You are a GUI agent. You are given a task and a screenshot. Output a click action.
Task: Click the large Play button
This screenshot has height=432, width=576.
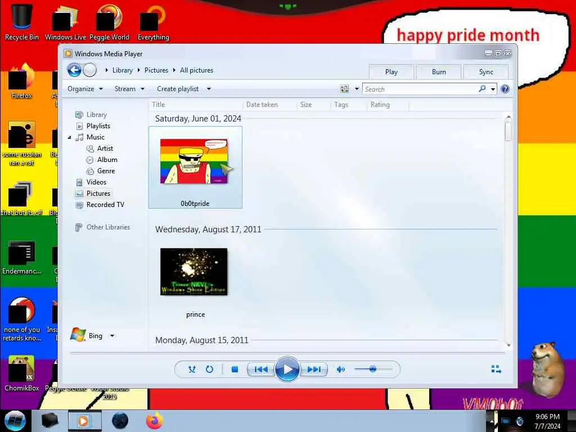[287, 369]
